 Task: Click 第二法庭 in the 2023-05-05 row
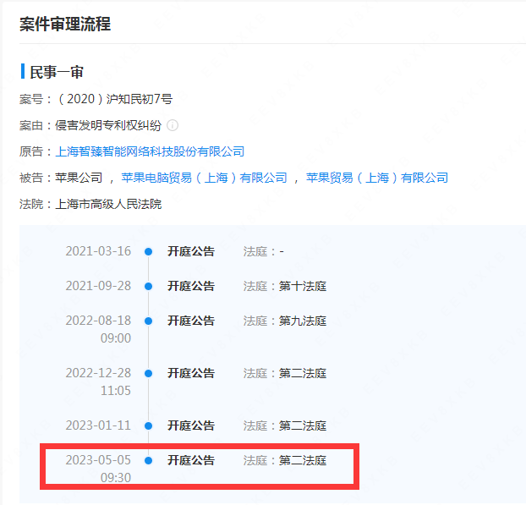tap(303, 460)
